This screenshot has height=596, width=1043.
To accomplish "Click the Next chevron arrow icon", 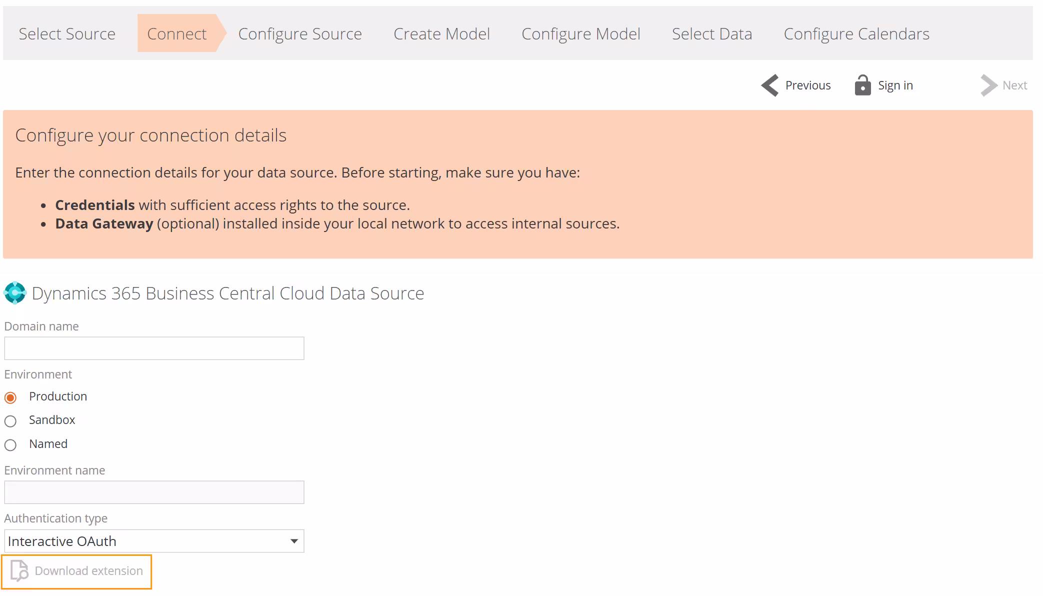I will tap(988, 85).
